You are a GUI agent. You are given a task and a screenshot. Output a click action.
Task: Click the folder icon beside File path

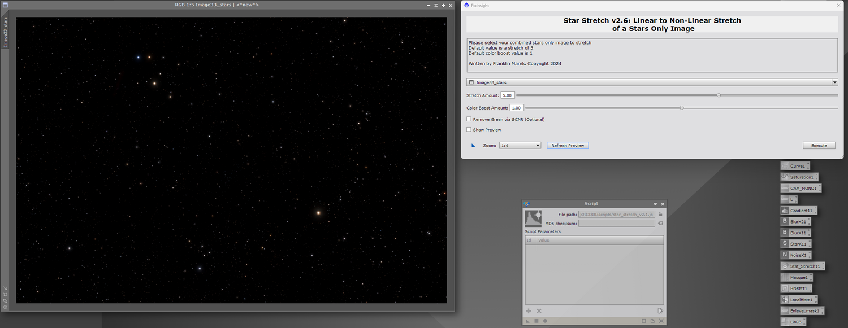[x=660, y=215]
